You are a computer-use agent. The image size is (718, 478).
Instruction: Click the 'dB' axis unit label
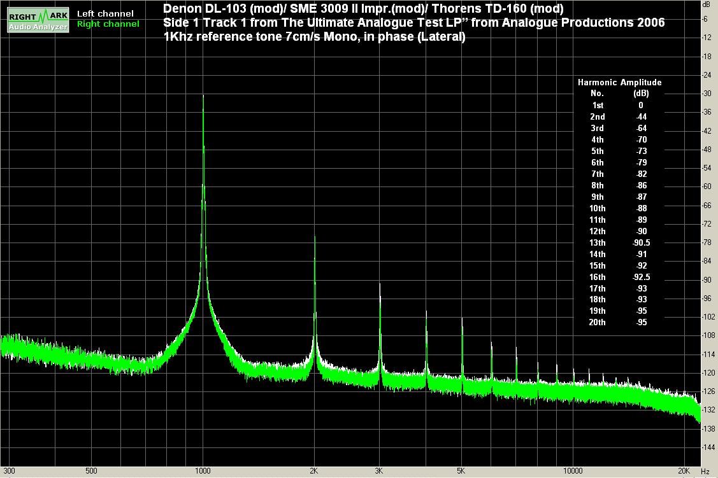tap(706, 4)
